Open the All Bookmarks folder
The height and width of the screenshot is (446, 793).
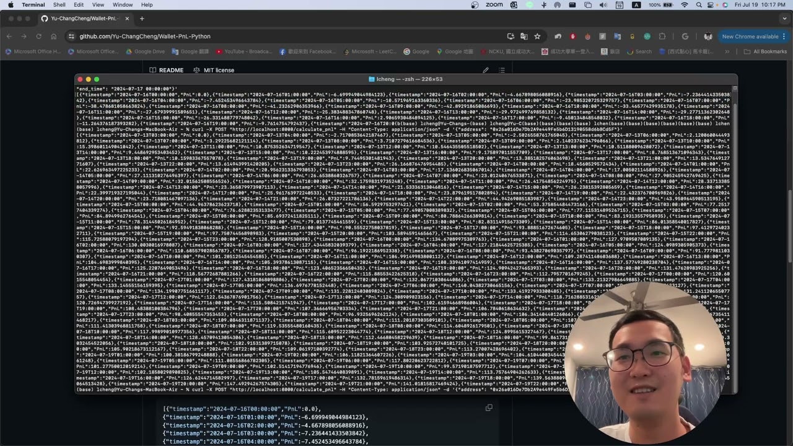click(765, 51)
